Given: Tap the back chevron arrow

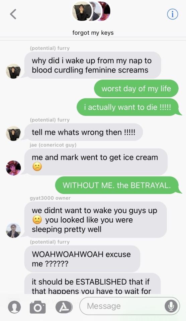Looking at the screenshot, I should 13,14.
